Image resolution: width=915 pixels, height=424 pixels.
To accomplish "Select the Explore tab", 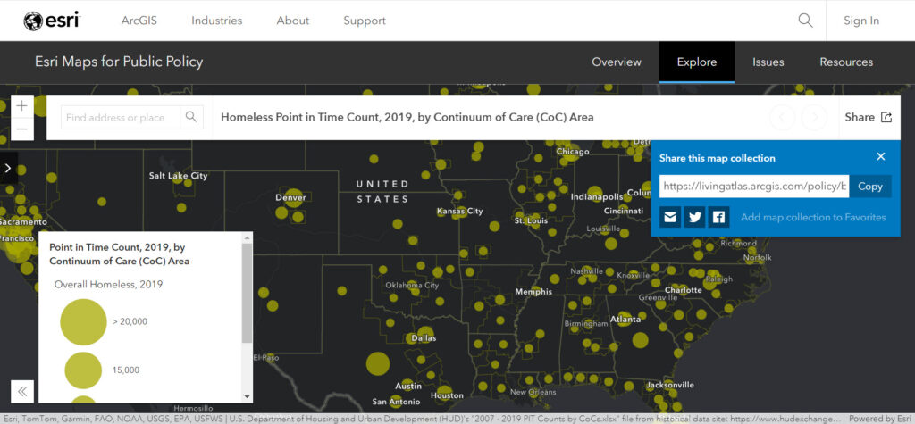I will point(697,62).
